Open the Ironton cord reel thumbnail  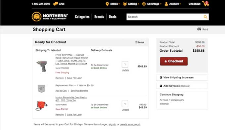coord(41,106)
